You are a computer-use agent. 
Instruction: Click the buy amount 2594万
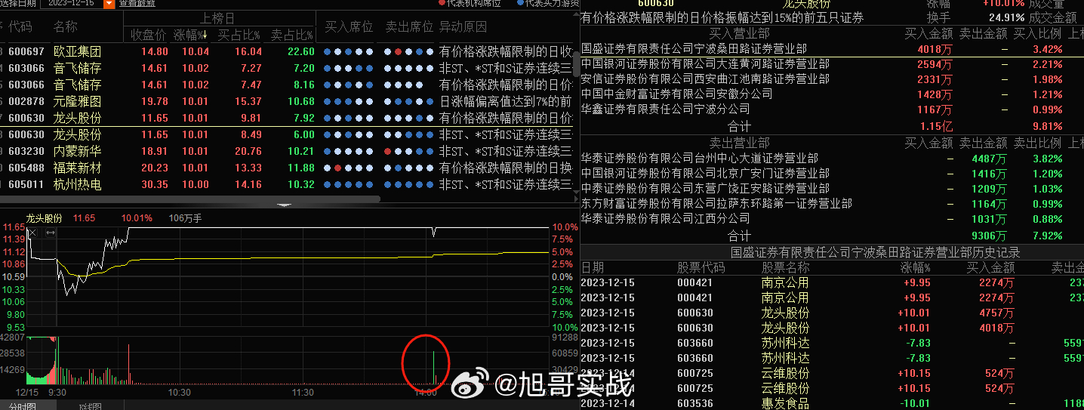[x=935, y=65]
